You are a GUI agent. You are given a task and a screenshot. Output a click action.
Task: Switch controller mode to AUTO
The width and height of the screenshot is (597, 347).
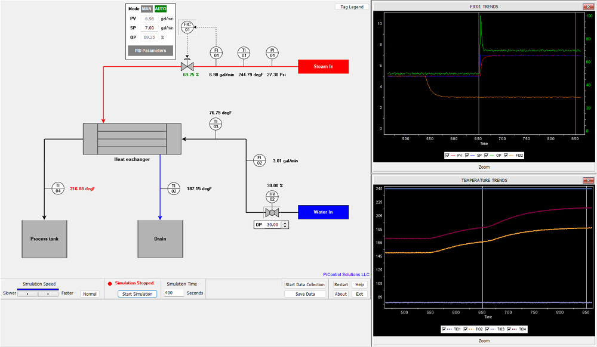[x=160, y=9]
